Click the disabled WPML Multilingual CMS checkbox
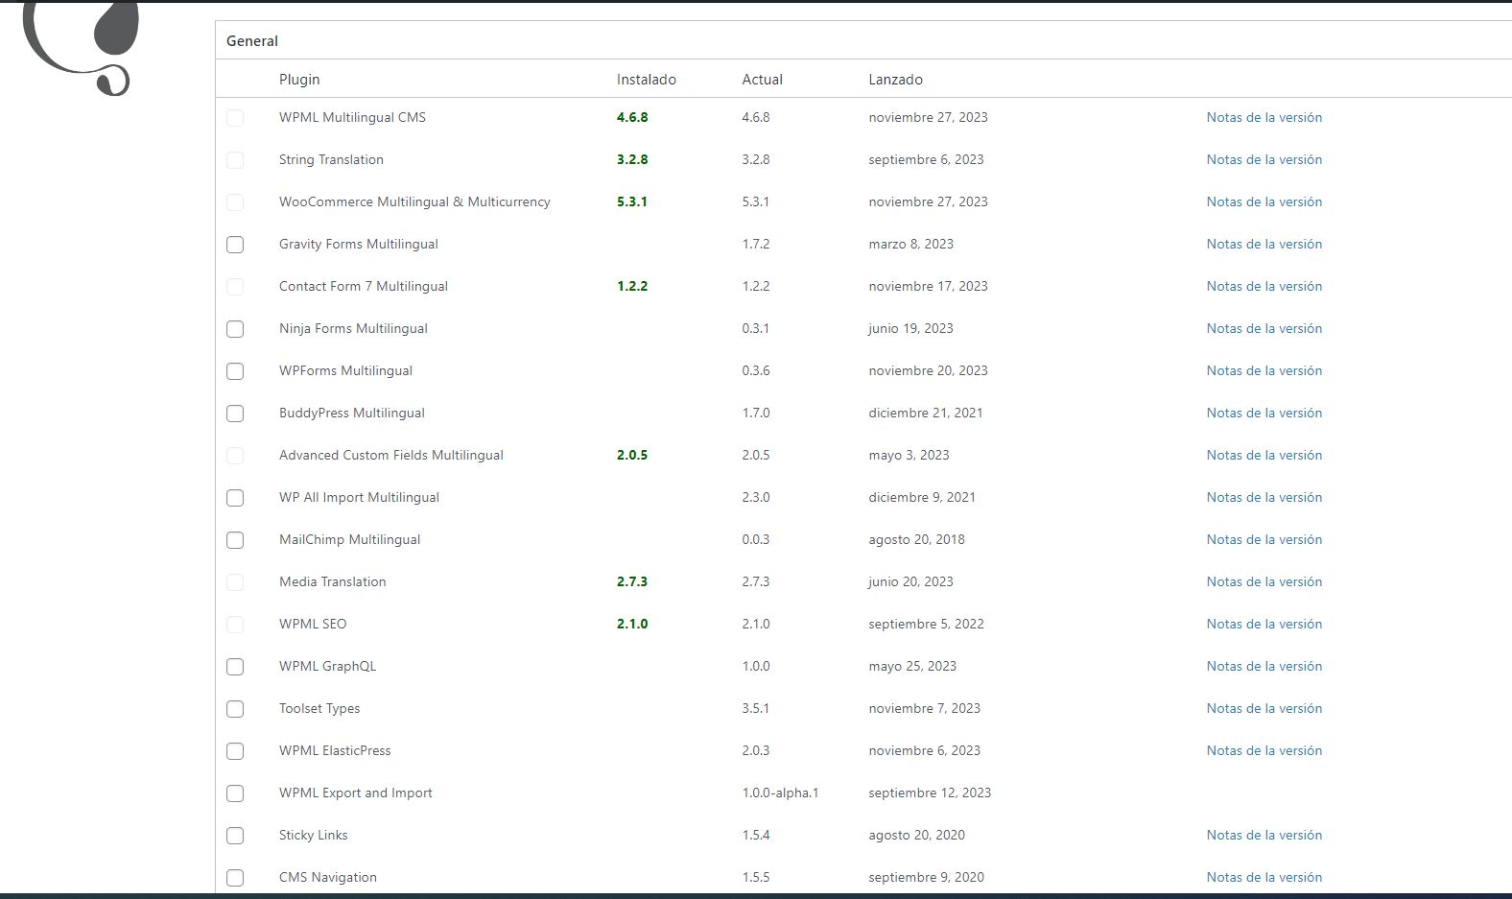Image resolution: width=1512 pixels, height=899 pixels. pos(235,118)
